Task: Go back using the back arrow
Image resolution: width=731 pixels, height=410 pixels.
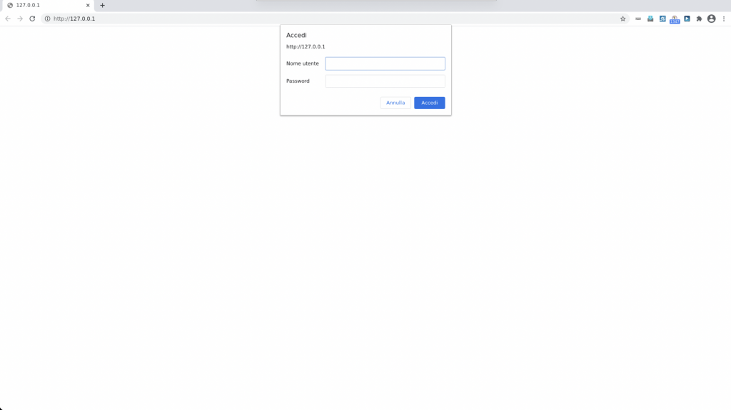Action: point(8,19)
